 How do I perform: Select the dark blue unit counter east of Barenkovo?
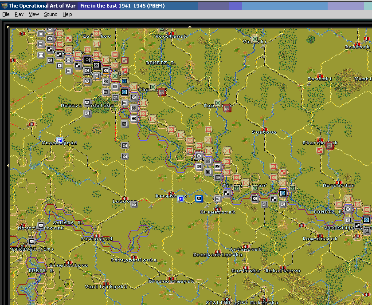(x=199, y=198)
